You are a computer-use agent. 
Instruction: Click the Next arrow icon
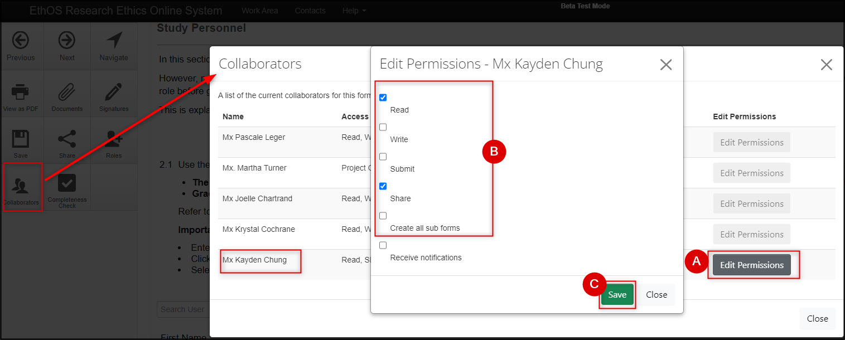click(67, 41)
